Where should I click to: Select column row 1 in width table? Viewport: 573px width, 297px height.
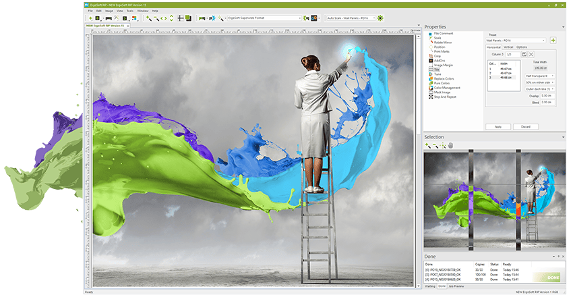click(502, 69)
